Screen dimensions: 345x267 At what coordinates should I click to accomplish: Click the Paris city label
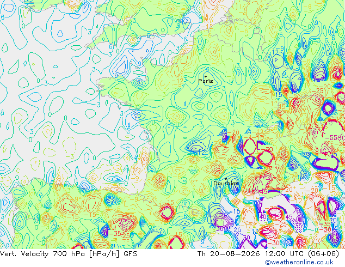click(206, 81)
